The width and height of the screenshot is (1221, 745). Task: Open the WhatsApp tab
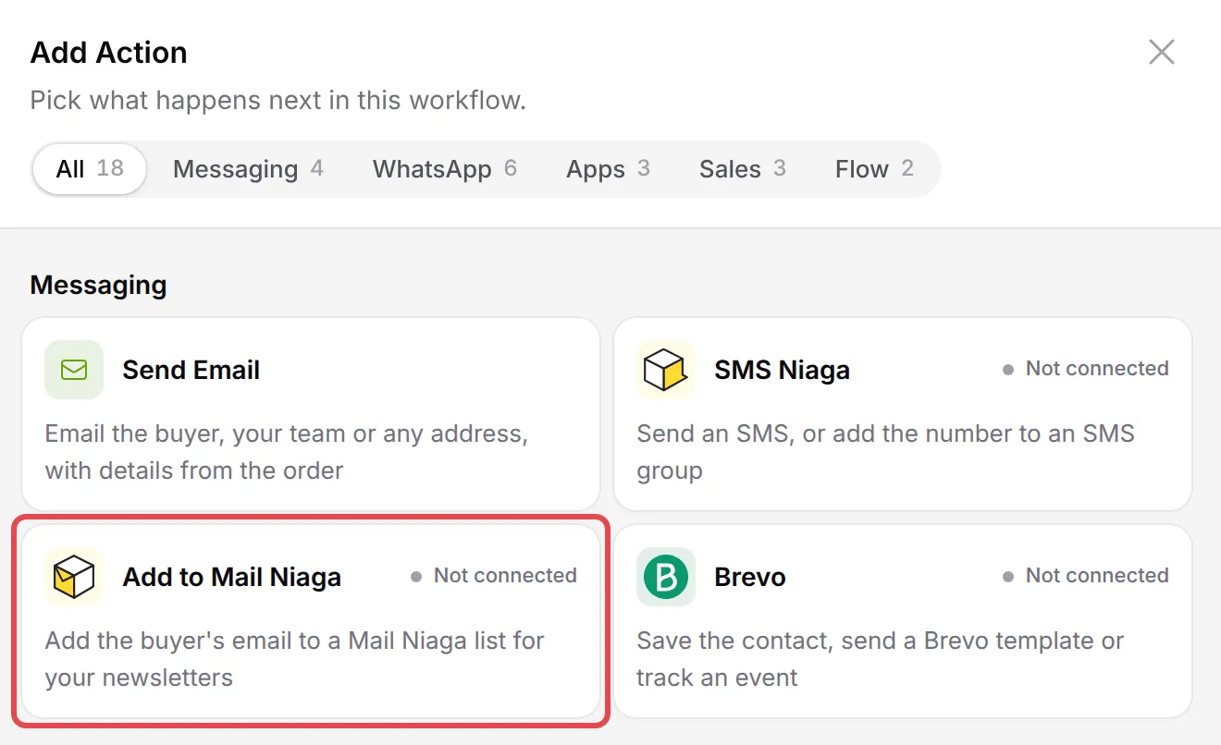tap(445, 169)
